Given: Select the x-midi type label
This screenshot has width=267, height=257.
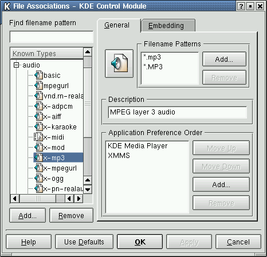Looking at the screenshot, I should pyautogui.click(x=54, y=137).
